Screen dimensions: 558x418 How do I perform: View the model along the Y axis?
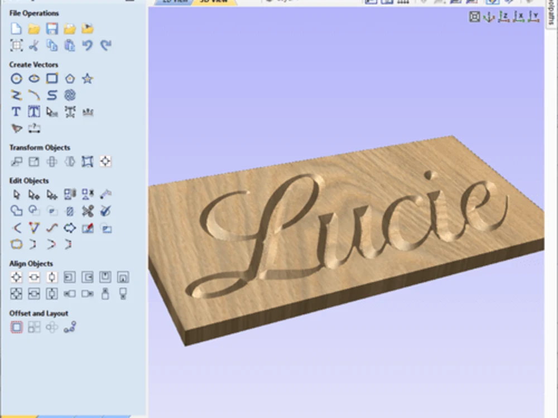tap(534, 17)
